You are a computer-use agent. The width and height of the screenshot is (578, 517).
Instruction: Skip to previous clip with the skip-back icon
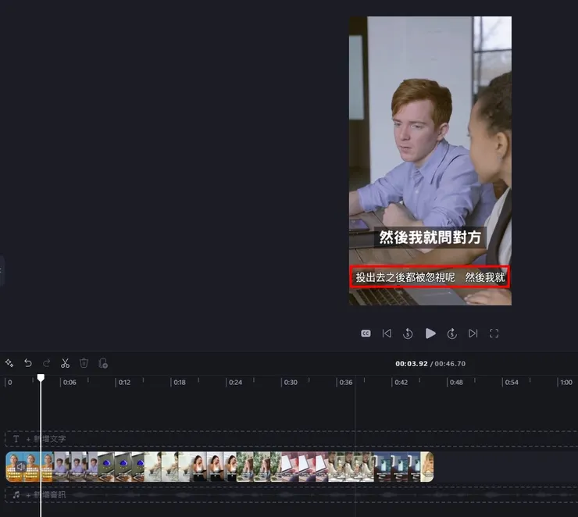click(387, 333)
